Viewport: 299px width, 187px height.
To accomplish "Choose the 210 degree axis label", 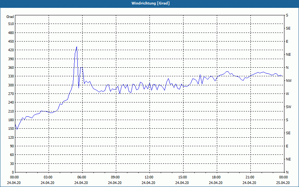I will pos(11,111).
